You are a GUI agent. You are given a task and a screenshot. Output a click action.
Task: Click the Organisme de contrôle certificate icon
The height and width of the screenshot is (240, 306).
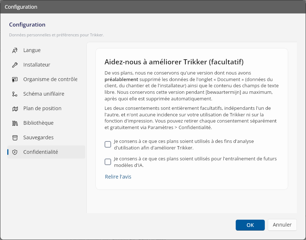point(15,80)
